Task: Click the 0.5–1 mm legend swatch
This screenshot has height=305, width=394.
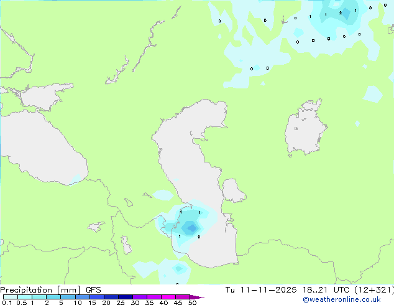Action: pos(25,297)
